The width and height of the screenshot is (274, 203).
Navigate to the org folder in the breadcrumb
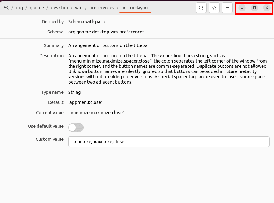[19, 7]
